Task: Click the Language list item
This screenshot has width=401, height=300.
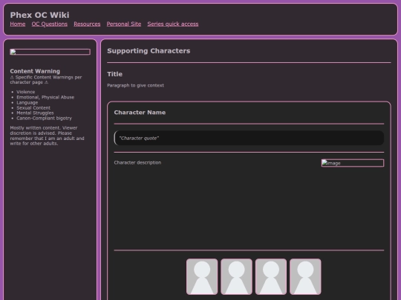Action: (27, 102)
